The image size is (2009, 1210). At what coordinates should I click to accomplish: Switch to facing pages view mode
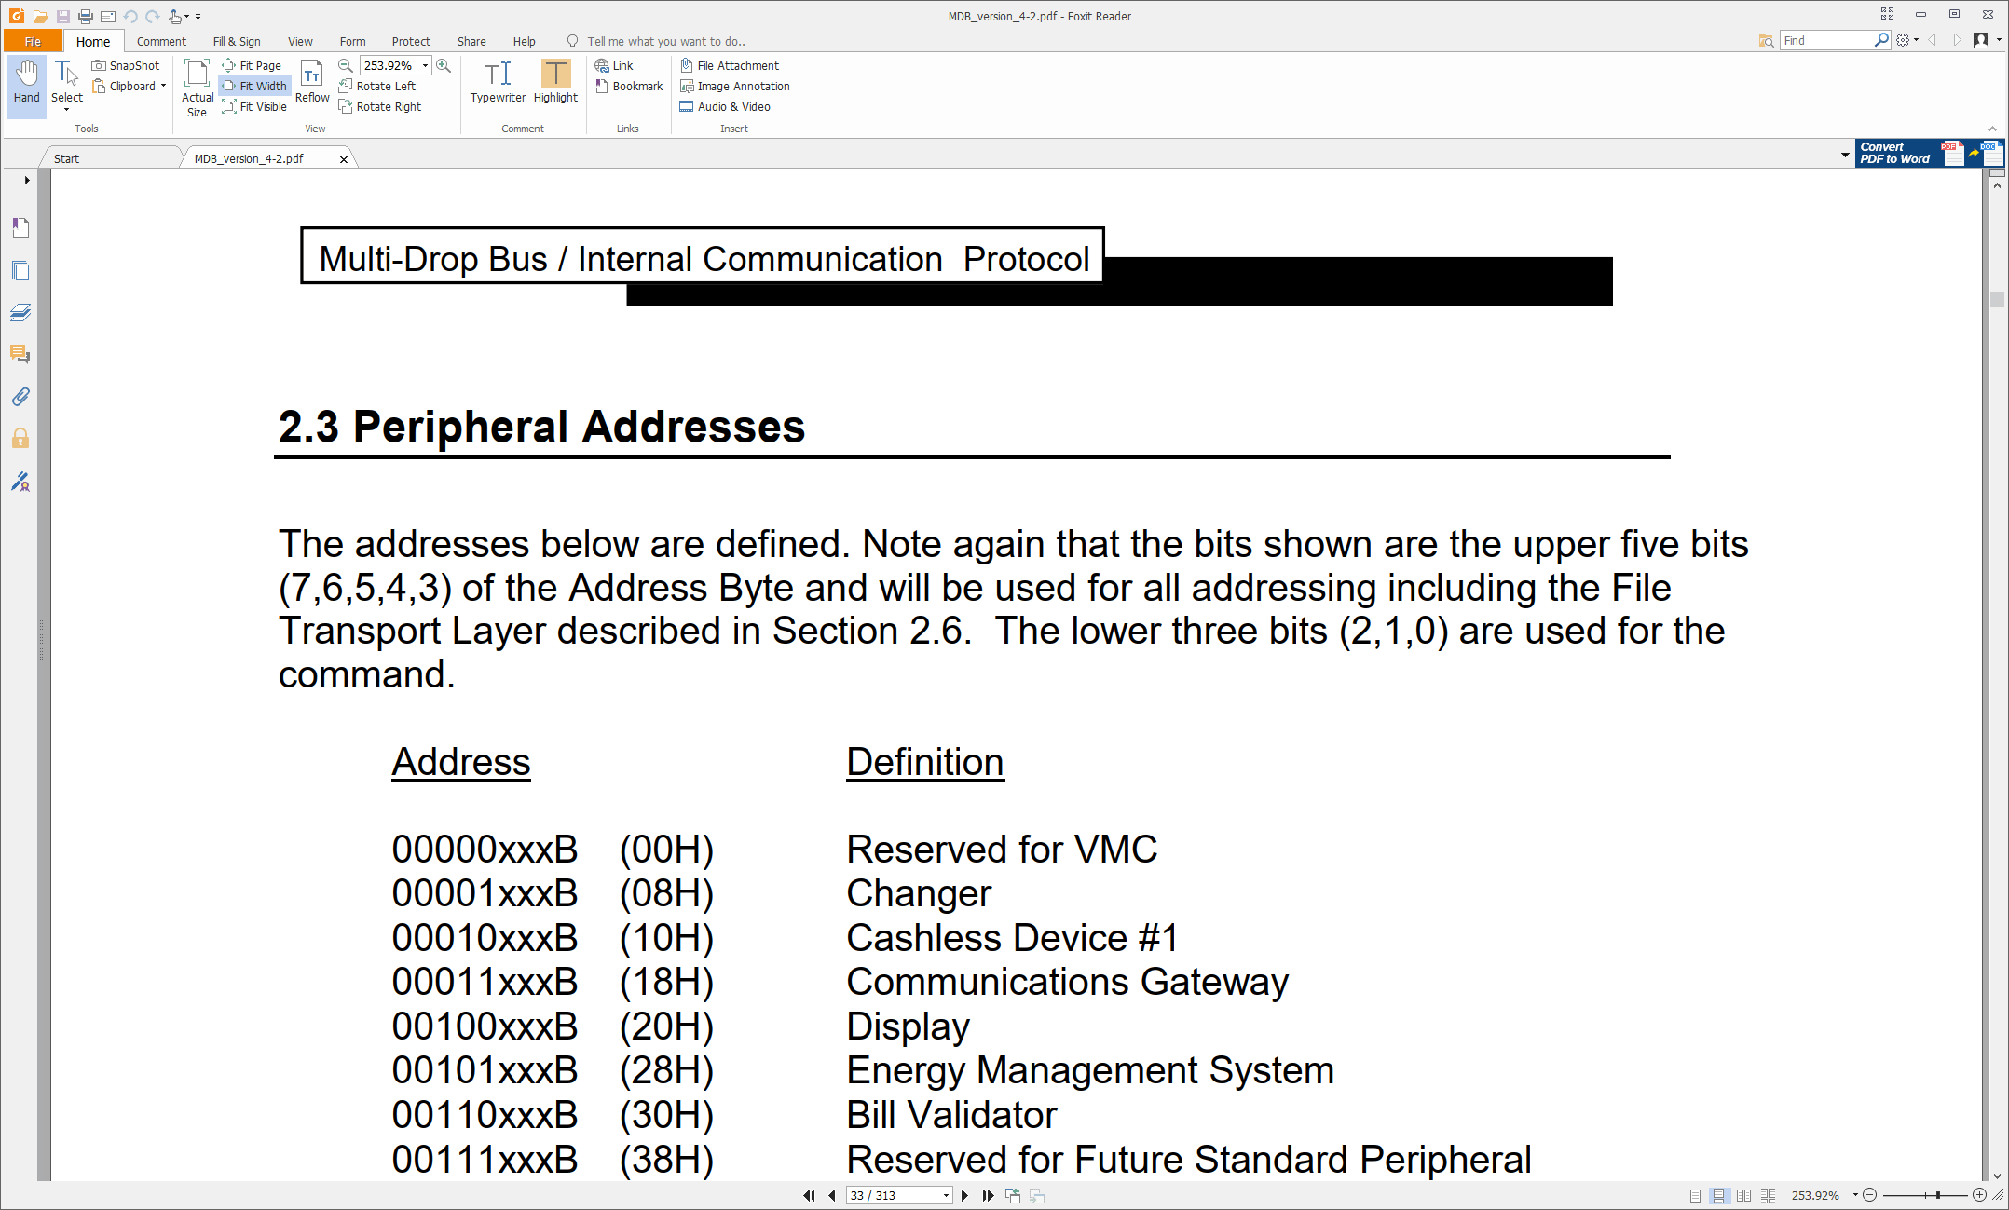1743,1195
